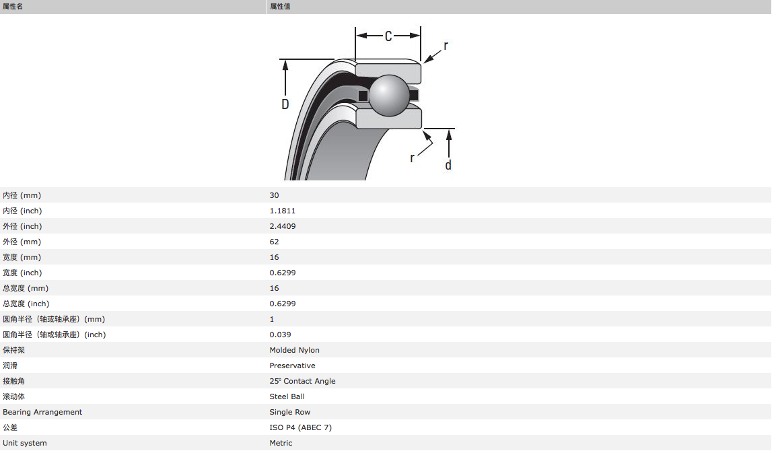
Task: Select the ISO P4 (ABEC 7) tolerance value
Action: tap(300, 427)
